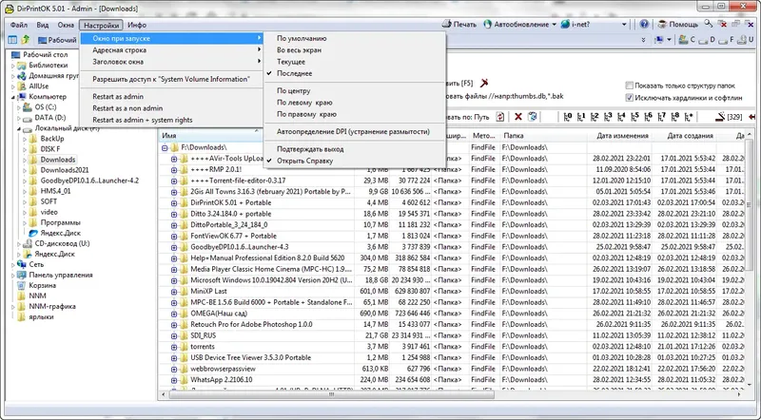Click the recycle icon beside the red X
The image size is (761, 420).
coord(533,117)
